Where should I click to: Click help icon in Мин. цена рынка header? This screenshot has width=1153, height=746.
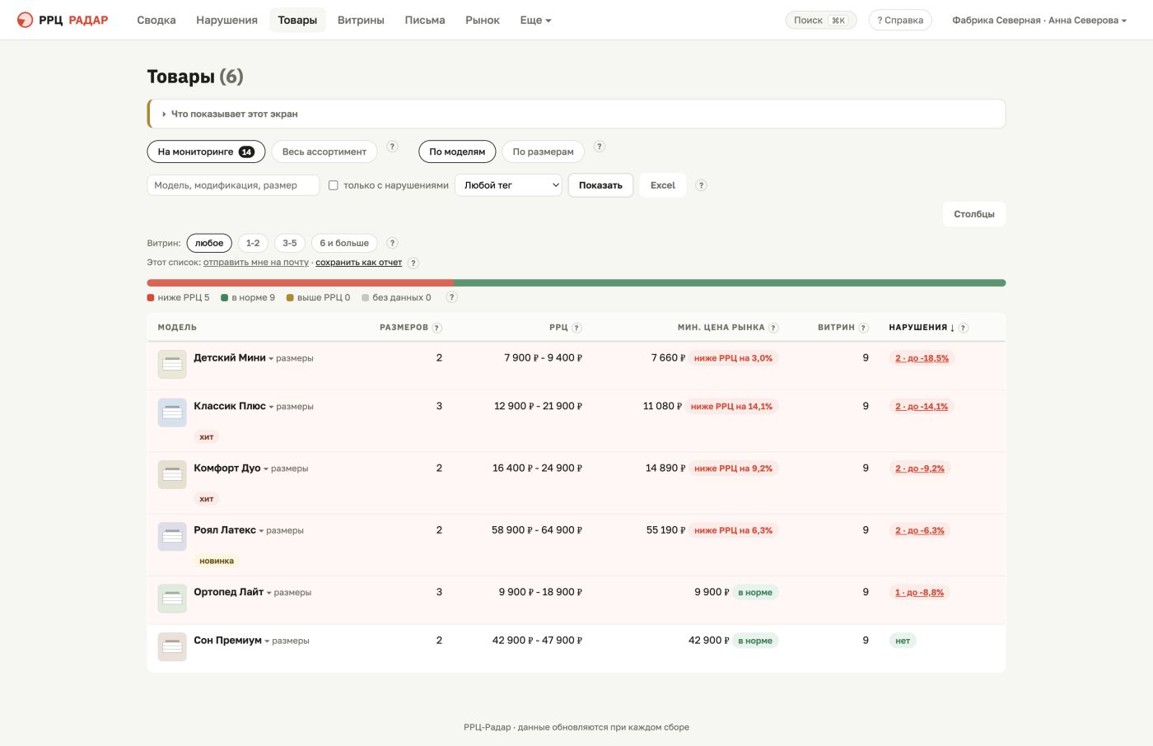[x=773, y=328]
